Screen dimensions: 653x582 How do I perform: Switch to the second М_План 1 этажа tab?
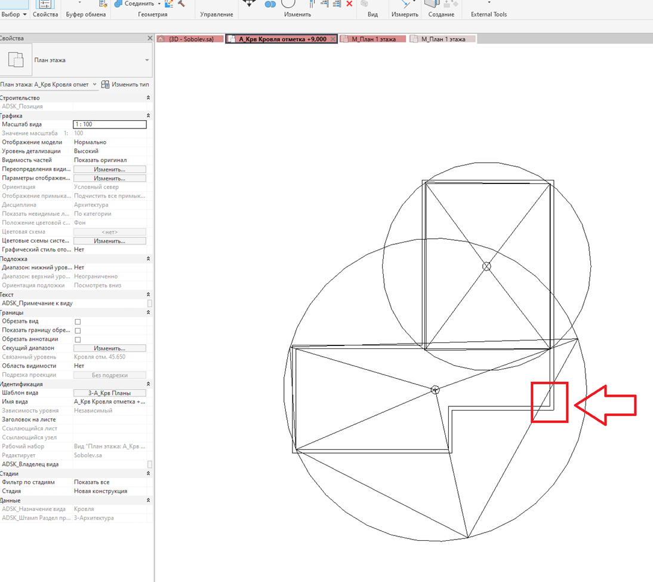[x=443, y=39]
